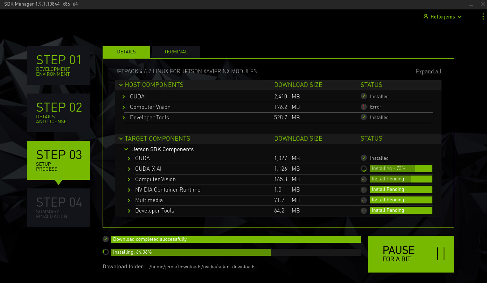487x283 pixels.
Task: Click the pending icon for Multimedia
Action: click(x=364, y=200)
